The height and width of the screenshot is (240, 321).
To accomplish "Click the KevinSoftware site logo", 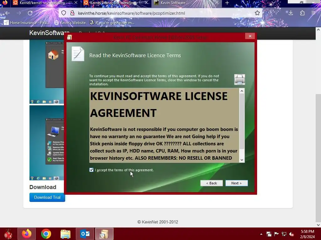I will 49,33.
